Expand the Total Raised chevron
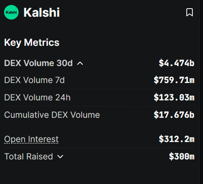Viewport: 203px width, 184px height. click(x=60, y=157)
